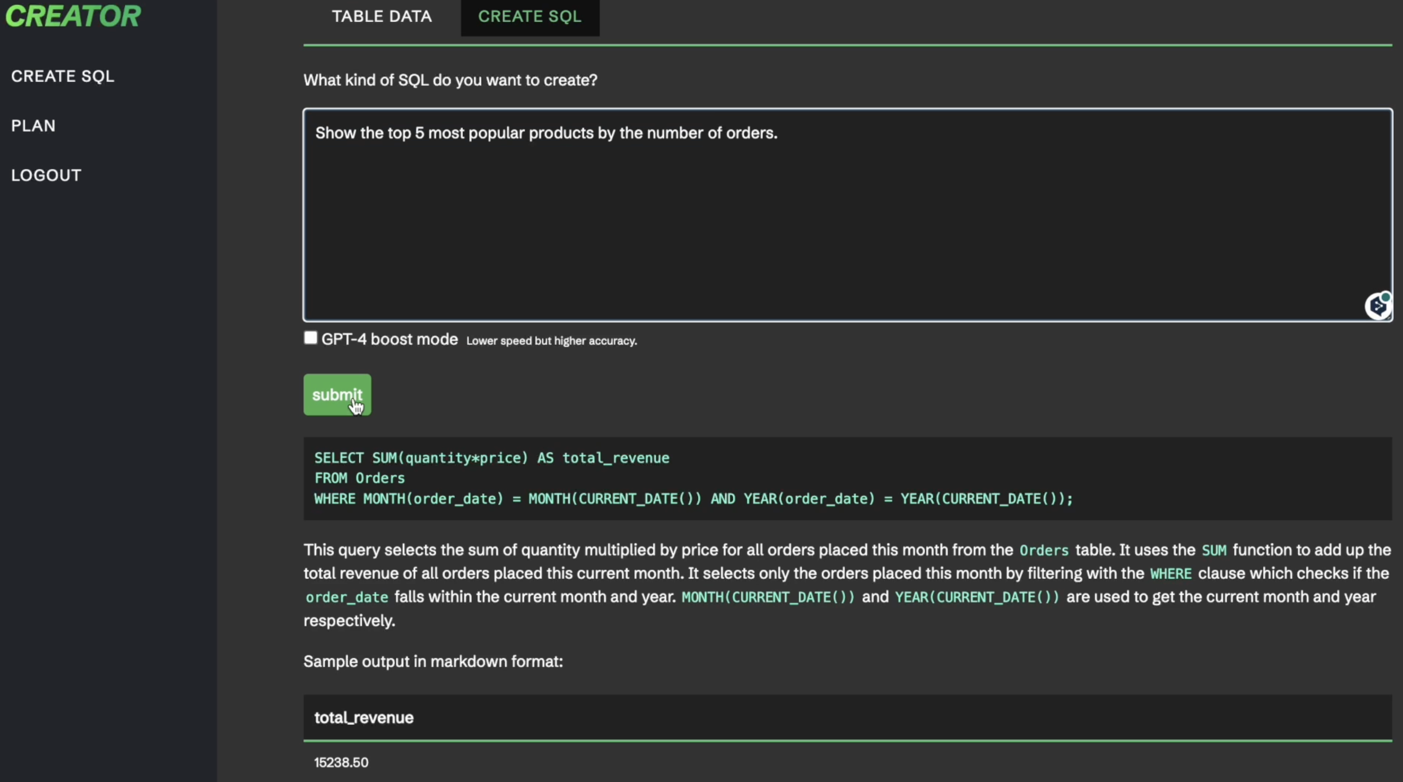Click the 15238.50 result cell

[x=341, y=762]
